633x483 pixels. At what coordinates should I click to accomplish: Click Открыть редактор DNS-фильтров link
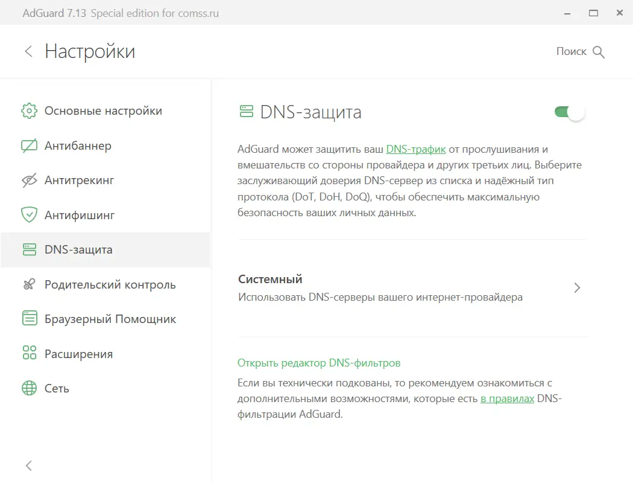point(319,363)
